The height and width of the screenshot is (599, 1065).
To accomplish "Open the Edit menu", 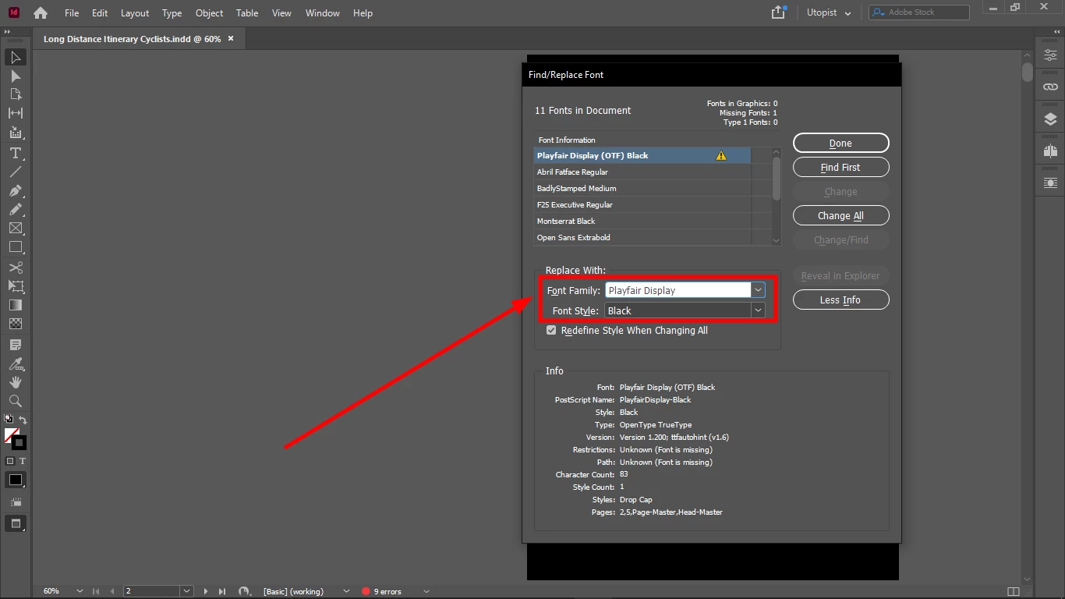I will (x=100, y=13).
